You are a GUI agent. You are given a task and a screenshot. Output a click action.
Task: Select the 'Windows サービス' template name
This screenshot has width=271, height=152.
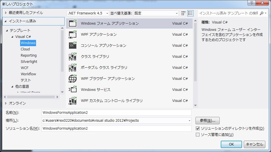[96, 90]
